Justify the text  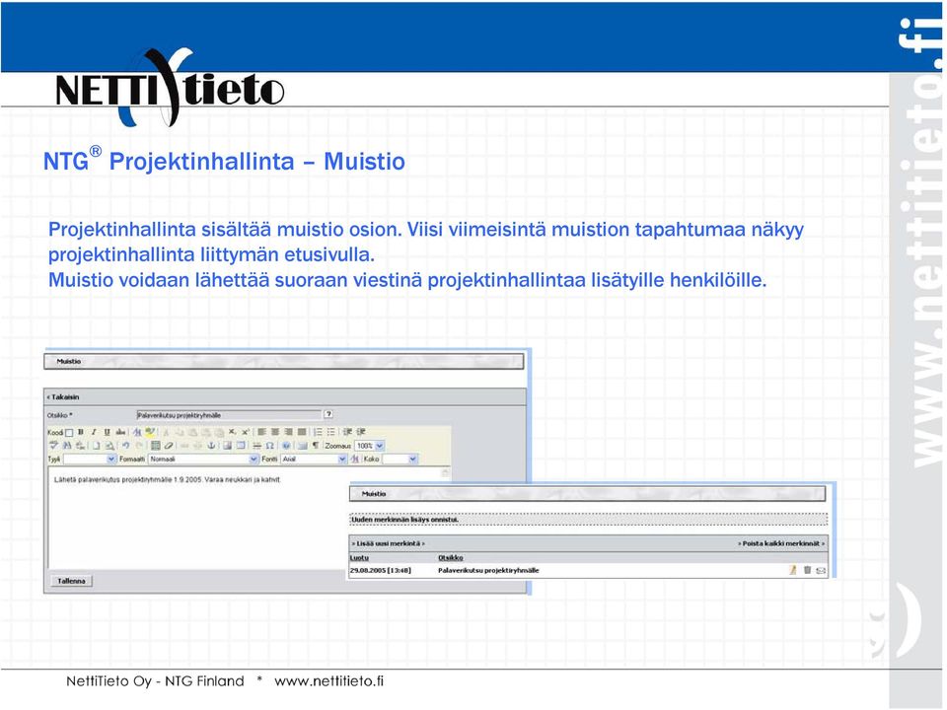pyautogui.click(x=302, y=432)
